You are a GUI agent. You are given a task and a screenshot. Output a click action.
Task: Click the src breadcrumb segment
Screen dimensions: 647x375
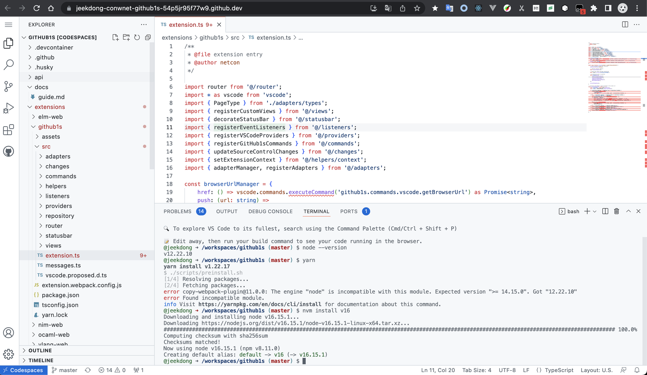(235, 38)
